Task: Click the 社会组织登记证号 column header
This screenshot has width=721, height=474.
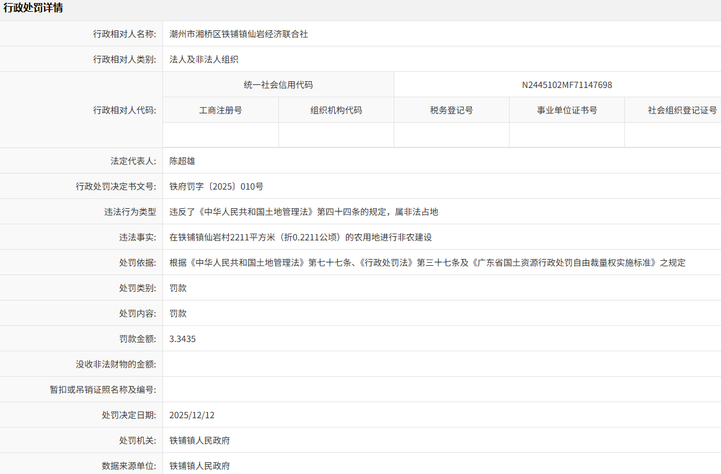Action: pos(682,110)
